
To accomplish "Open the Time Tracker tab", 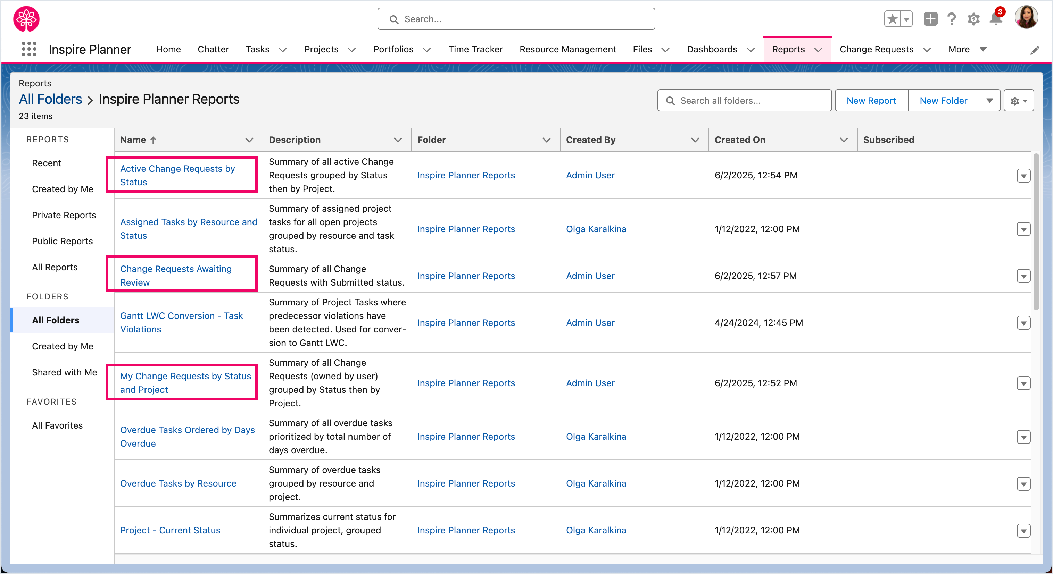I will 475,49.
